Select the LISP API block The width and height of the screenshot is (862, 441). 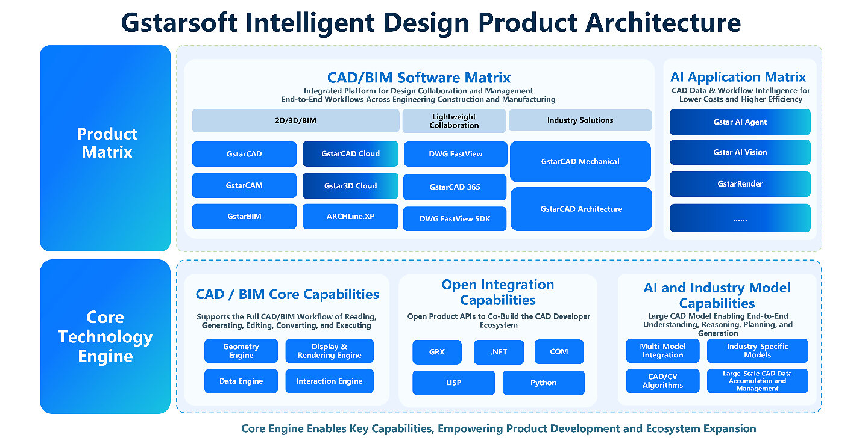coord(453,383)
